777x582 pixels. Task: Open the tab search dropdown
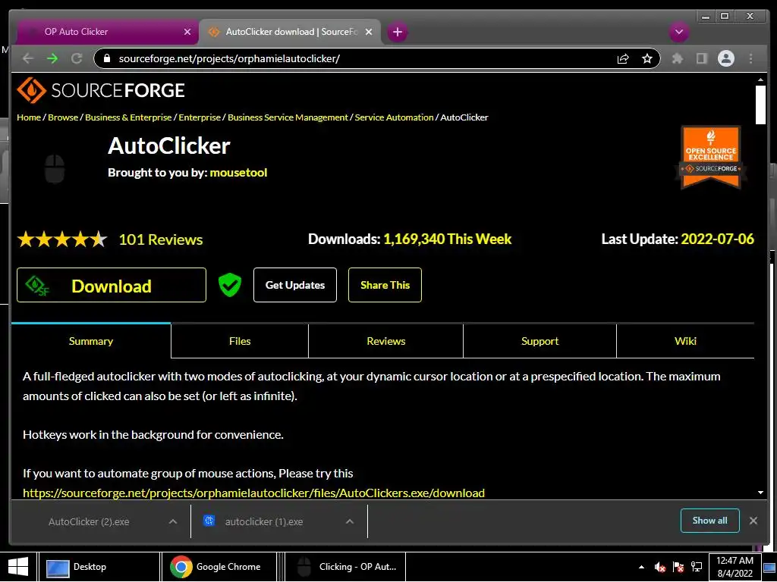[678, 32]
